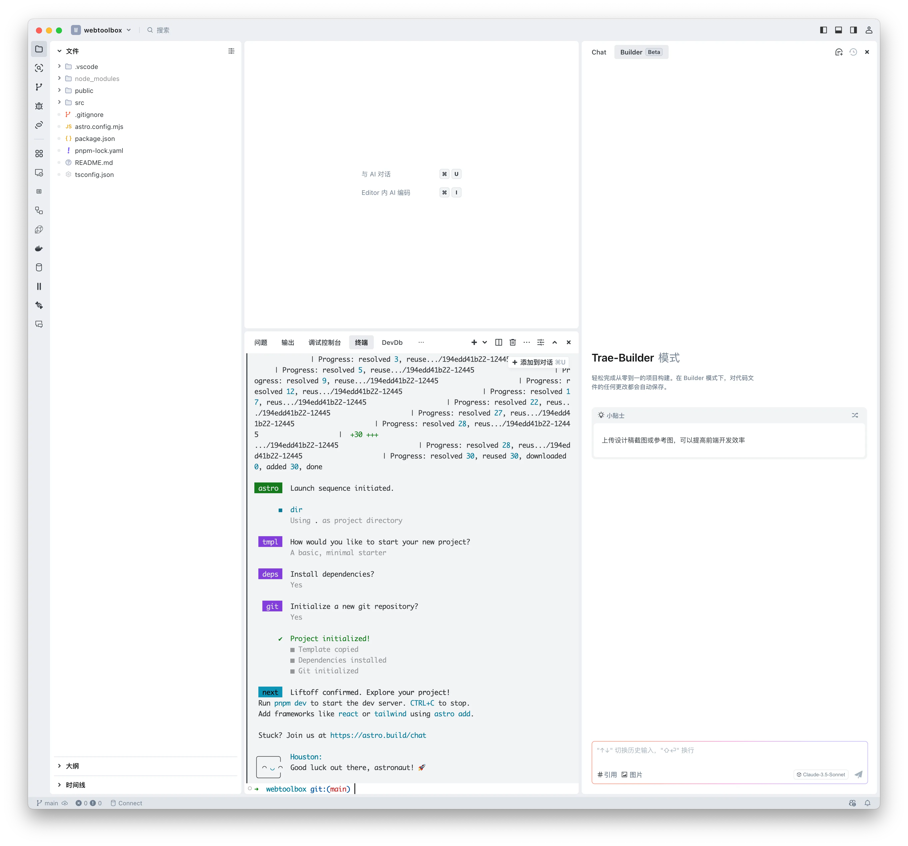Open the extensions icon in sidebar
Image resolution: width=908 pixels, height=846 pixels.
39,153
